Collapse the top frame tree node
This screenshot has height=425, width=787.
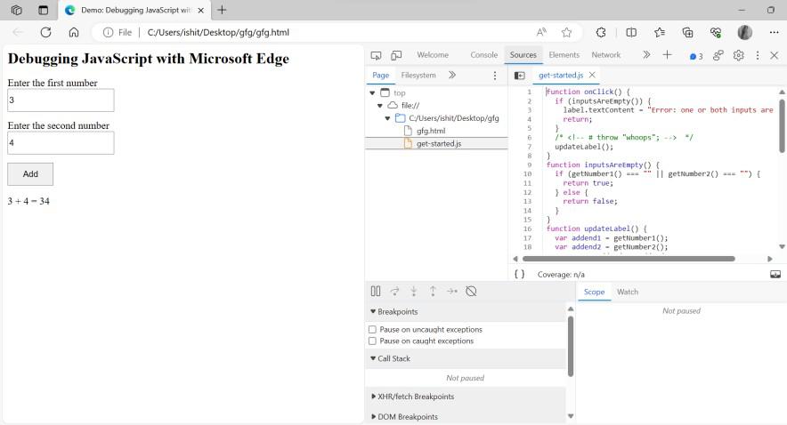tap(372, 92)
